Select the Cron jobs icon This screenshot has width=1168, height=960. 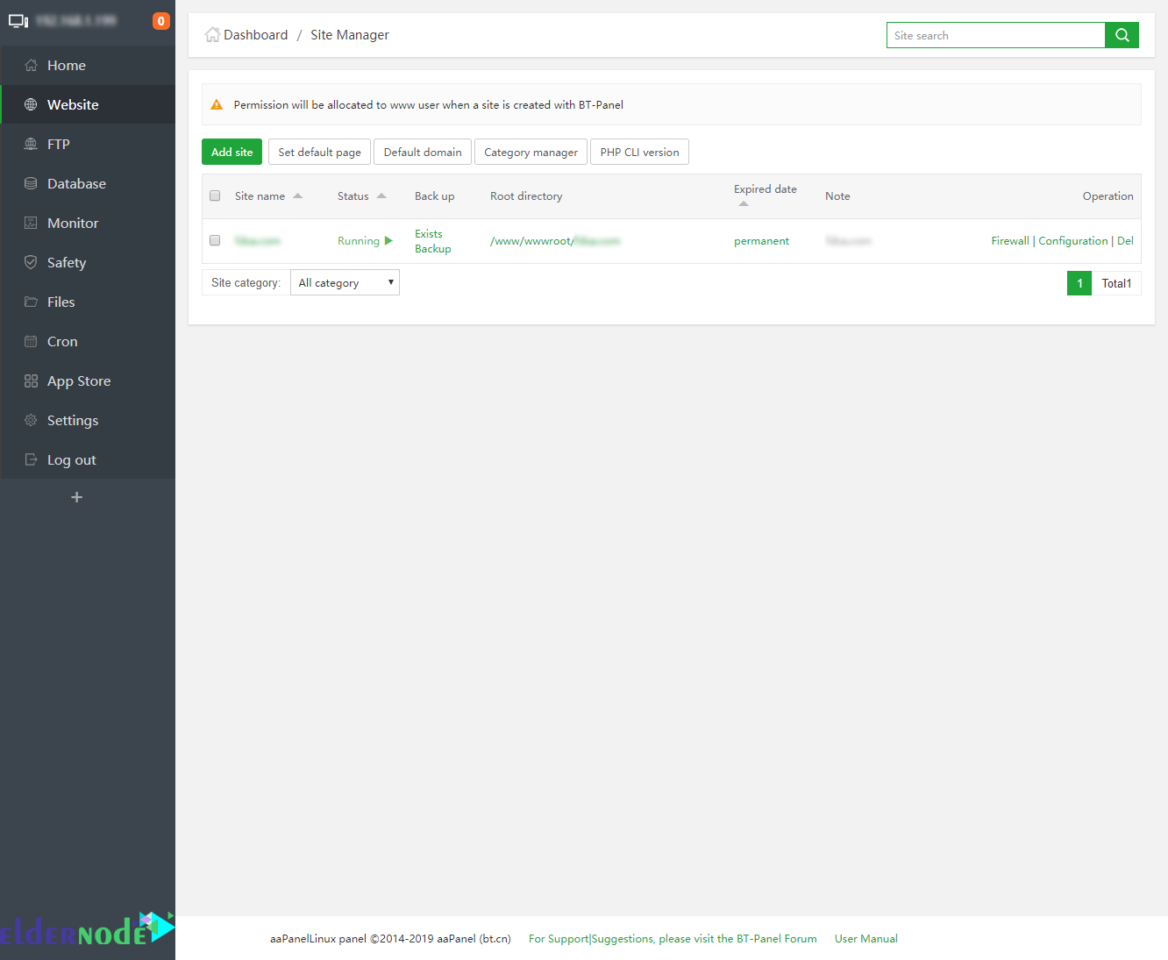(x=32, y=341)
